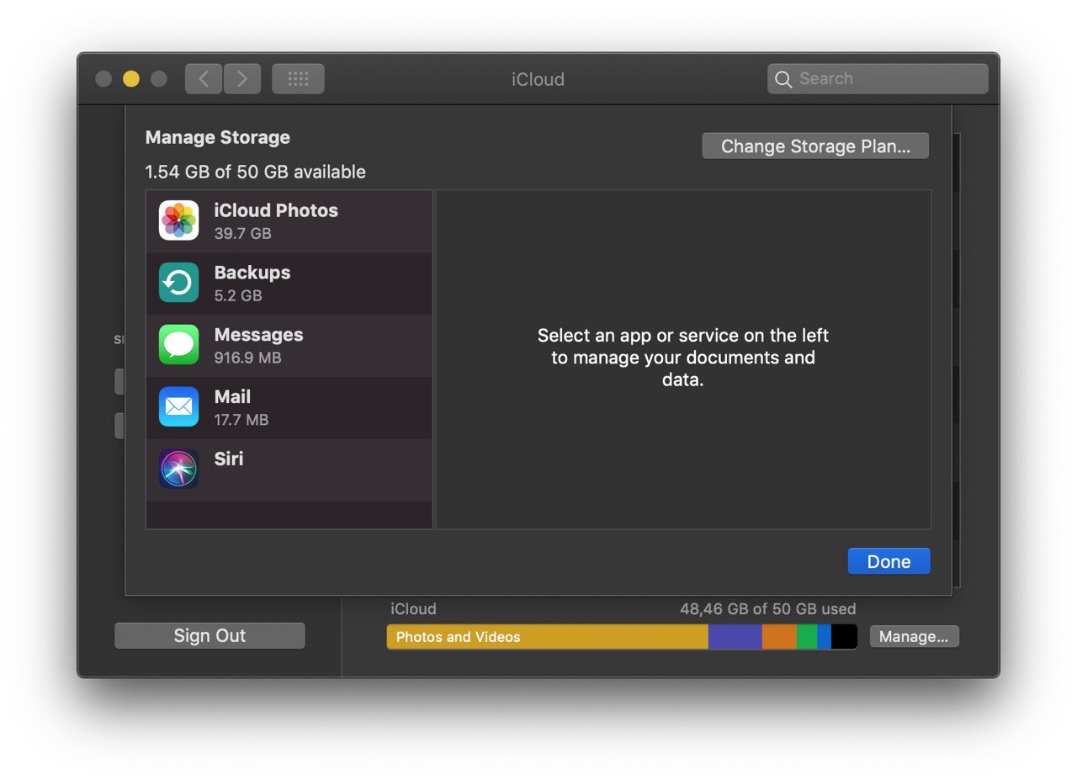Screen dimensions: 1077x780
Task: Click the Siri icon in list
Action: (178, 469)
